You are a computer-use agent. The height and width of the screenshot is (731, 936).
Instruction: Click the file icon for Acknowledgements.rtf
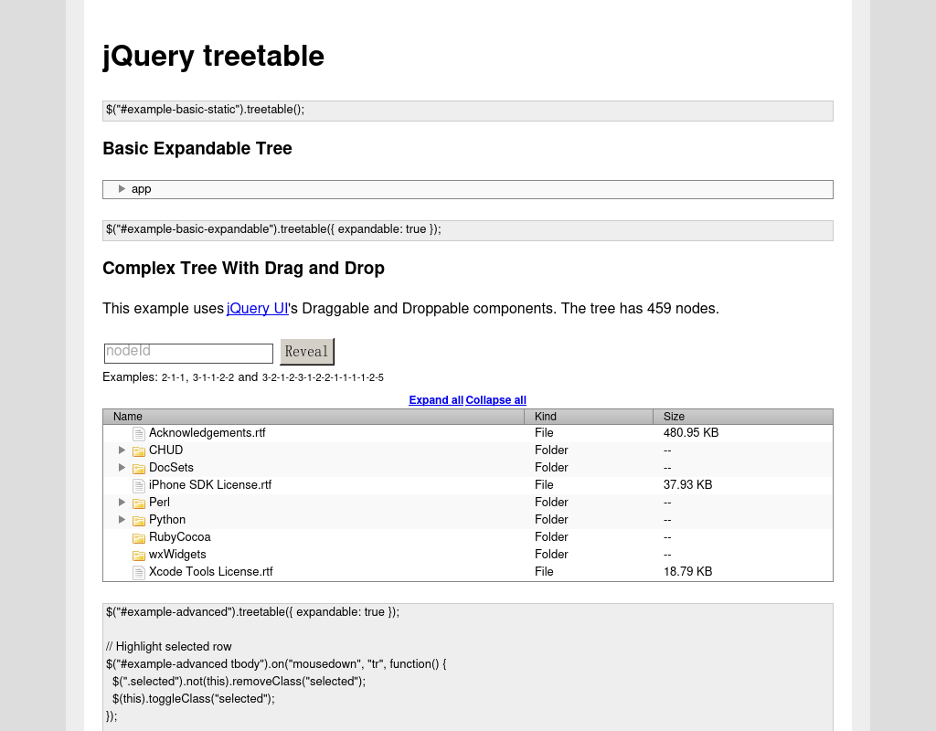(x=138, y=432)
